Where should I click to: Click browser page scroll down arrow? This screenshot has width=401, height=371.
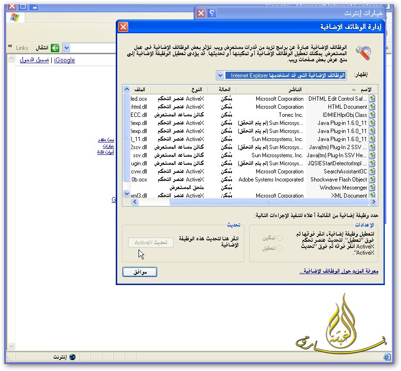tap(11, 346)
